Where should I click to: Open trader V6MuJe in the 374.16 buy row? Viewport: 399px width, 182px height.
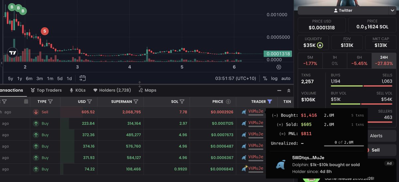[x=256, y=146]
